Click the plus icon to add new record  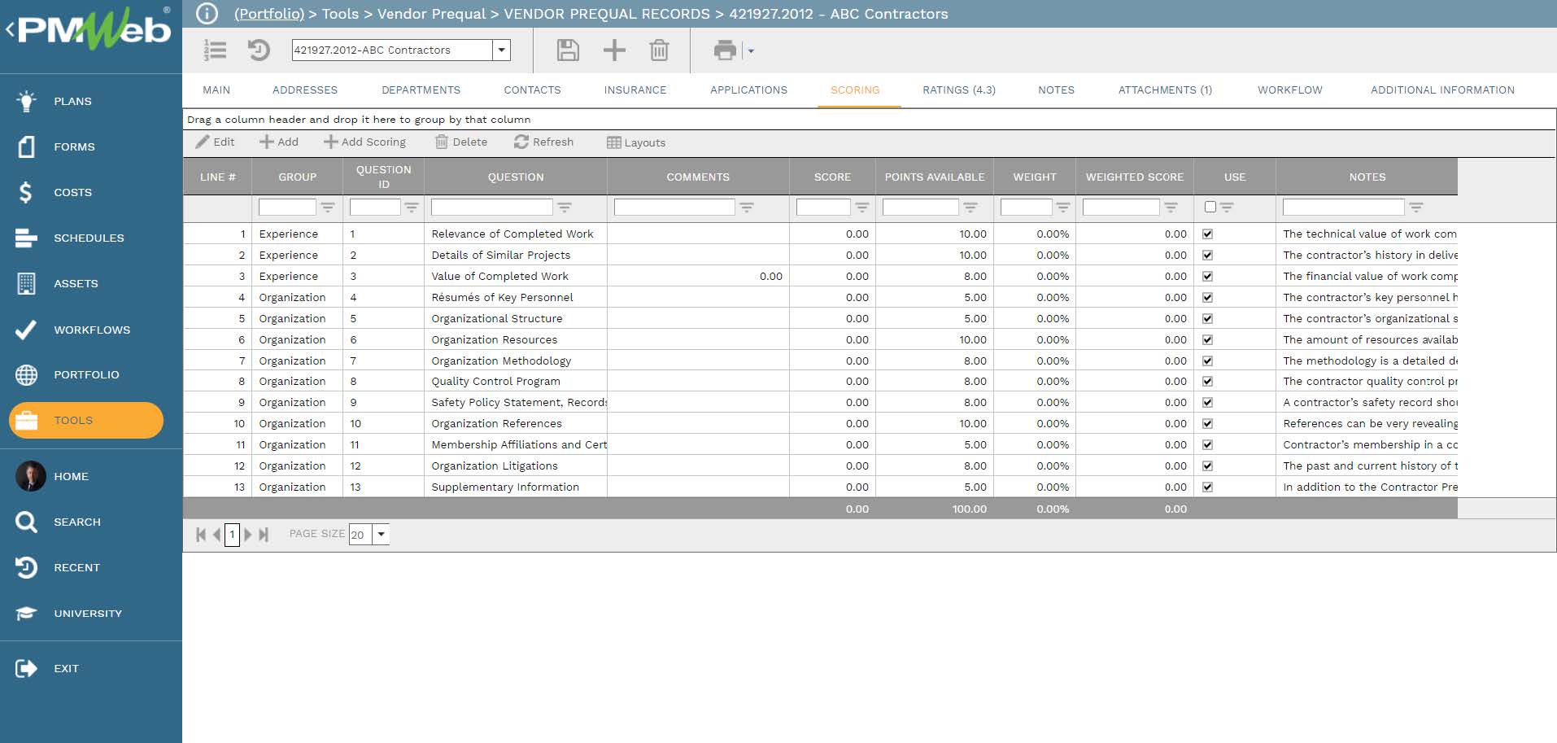click(614, 50)
